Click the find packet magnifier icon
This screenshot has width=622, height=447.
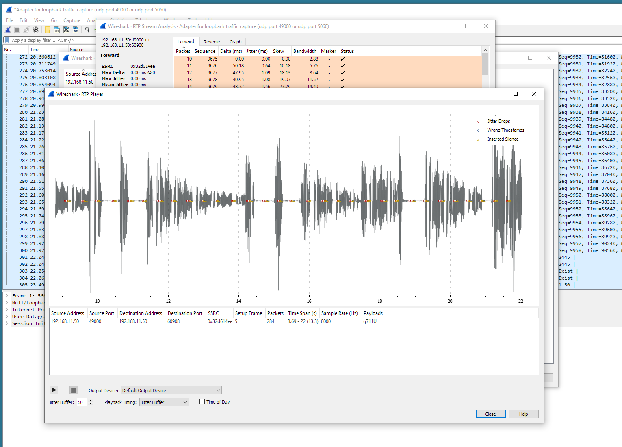coord(87,29)
